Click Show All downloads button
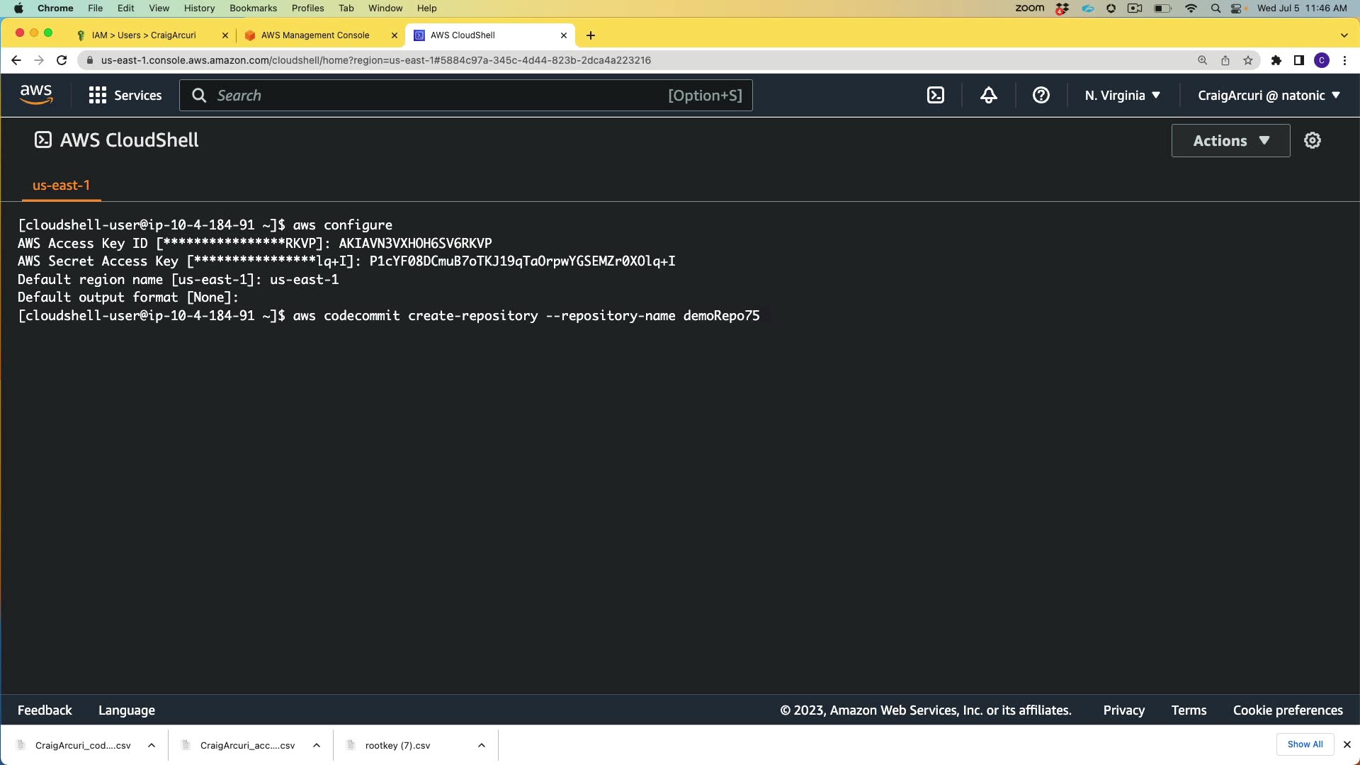 1305,744
